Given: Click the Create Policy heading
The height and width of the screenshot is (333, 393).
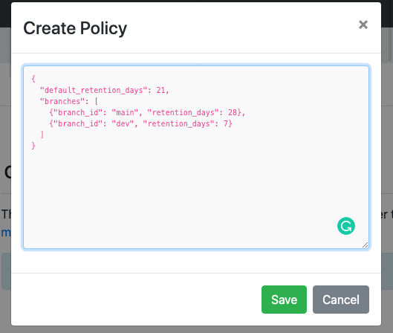Looking at the screenshot, I should coord(75,28).
